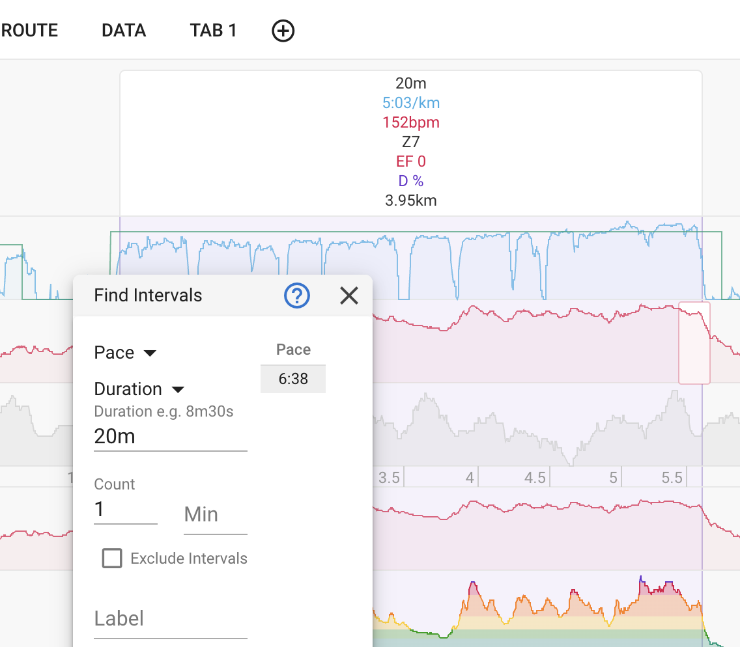Click the 152bpm heart rate label
Screen dimensions: 740x647
pos(411,122)
